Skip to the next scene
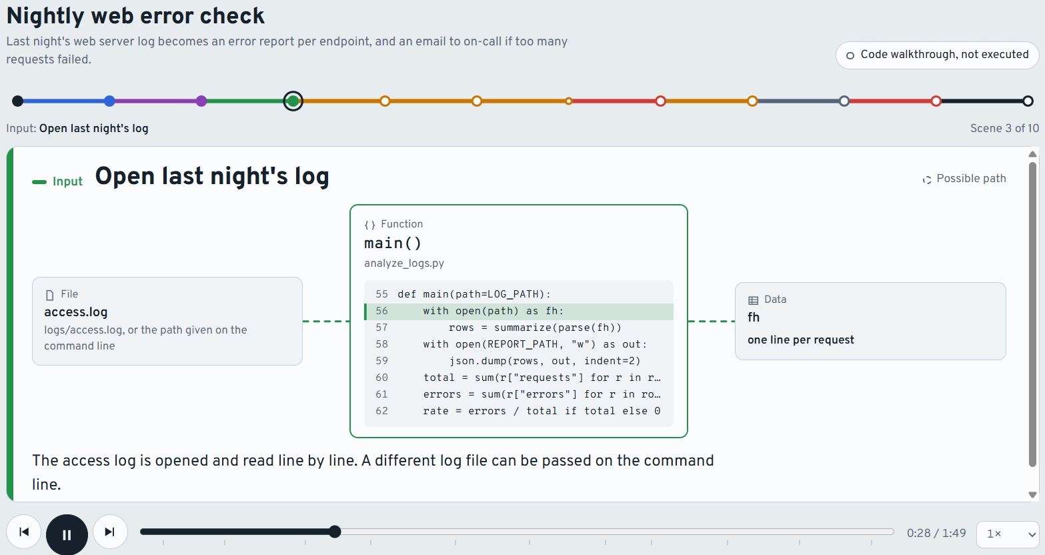 110,532
